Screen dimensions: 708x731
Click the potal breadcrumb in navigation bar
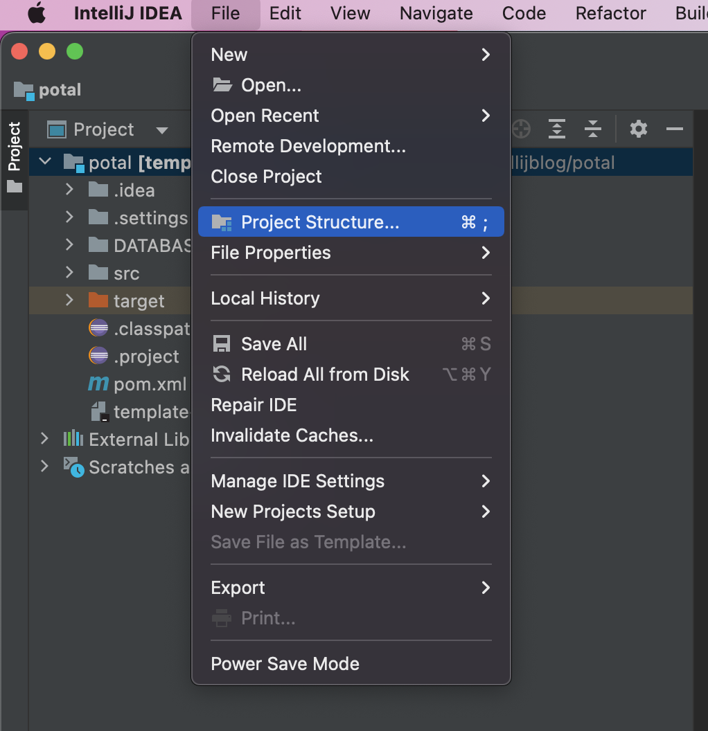tap(60, 89)
